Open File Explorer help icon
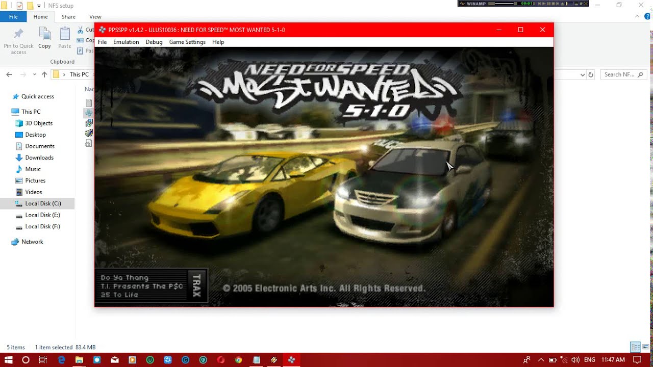 (x=647, y=17)
